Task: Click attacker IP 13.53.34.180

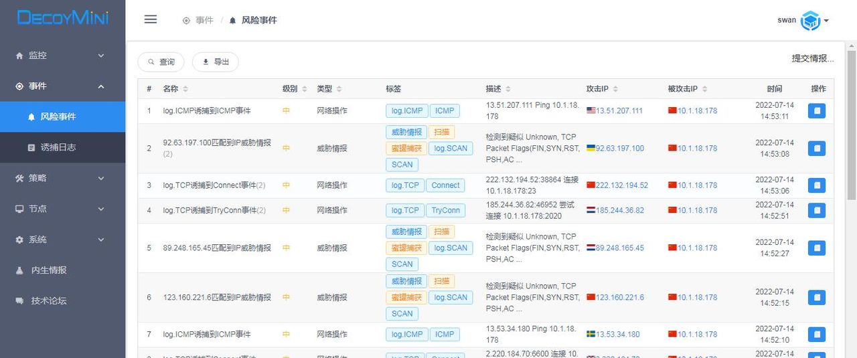Action: pyautogui.click(x=618, y=334)
